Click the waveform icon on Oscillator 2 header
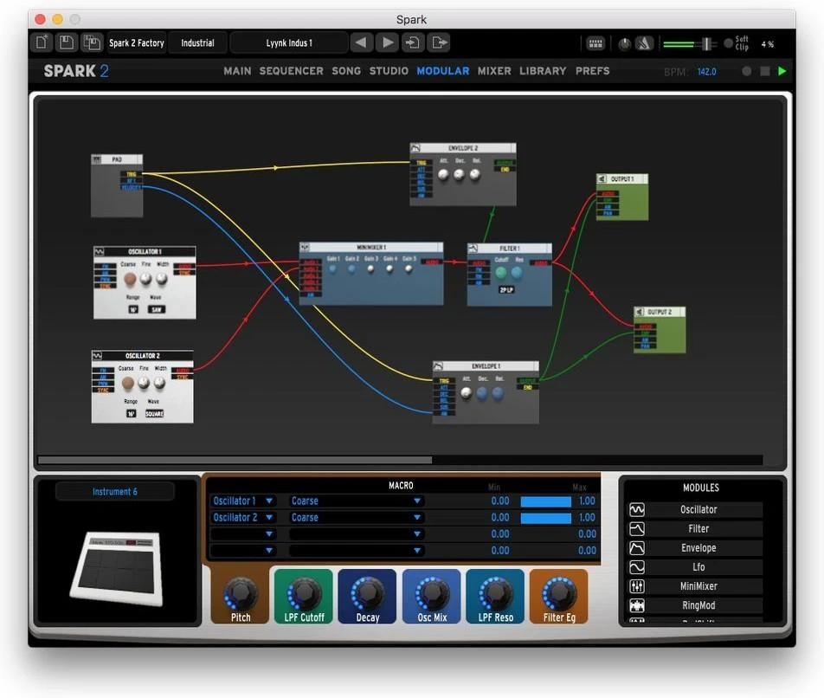The image size is (824, 698). pos(97,356)
